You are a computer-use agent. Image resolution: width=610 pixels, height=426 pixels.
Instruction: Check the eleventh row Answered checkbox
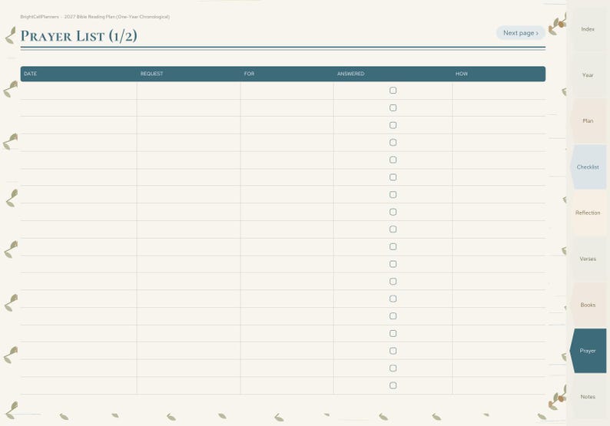pyautogui.click(x=393, y=264)
